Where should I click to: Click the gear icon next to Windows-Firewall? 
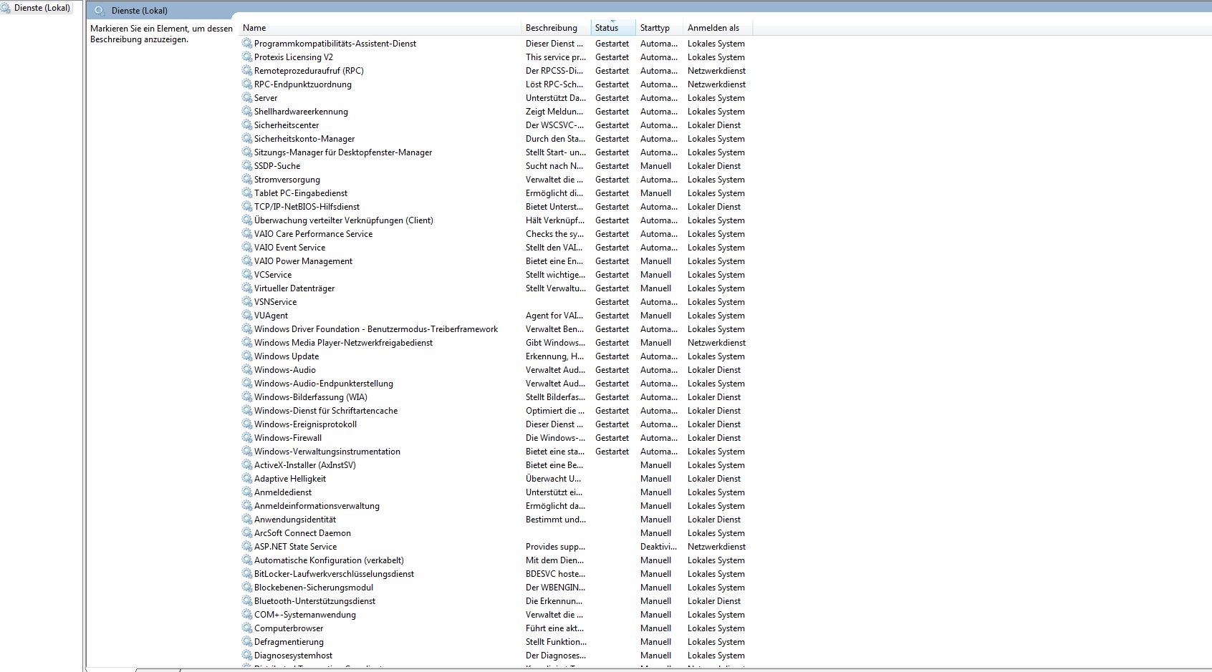click(247, 438)
